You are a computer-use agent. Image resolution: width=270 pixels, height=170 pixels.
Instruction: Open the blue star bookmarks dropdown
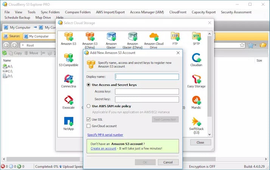(x=252, y=45)
